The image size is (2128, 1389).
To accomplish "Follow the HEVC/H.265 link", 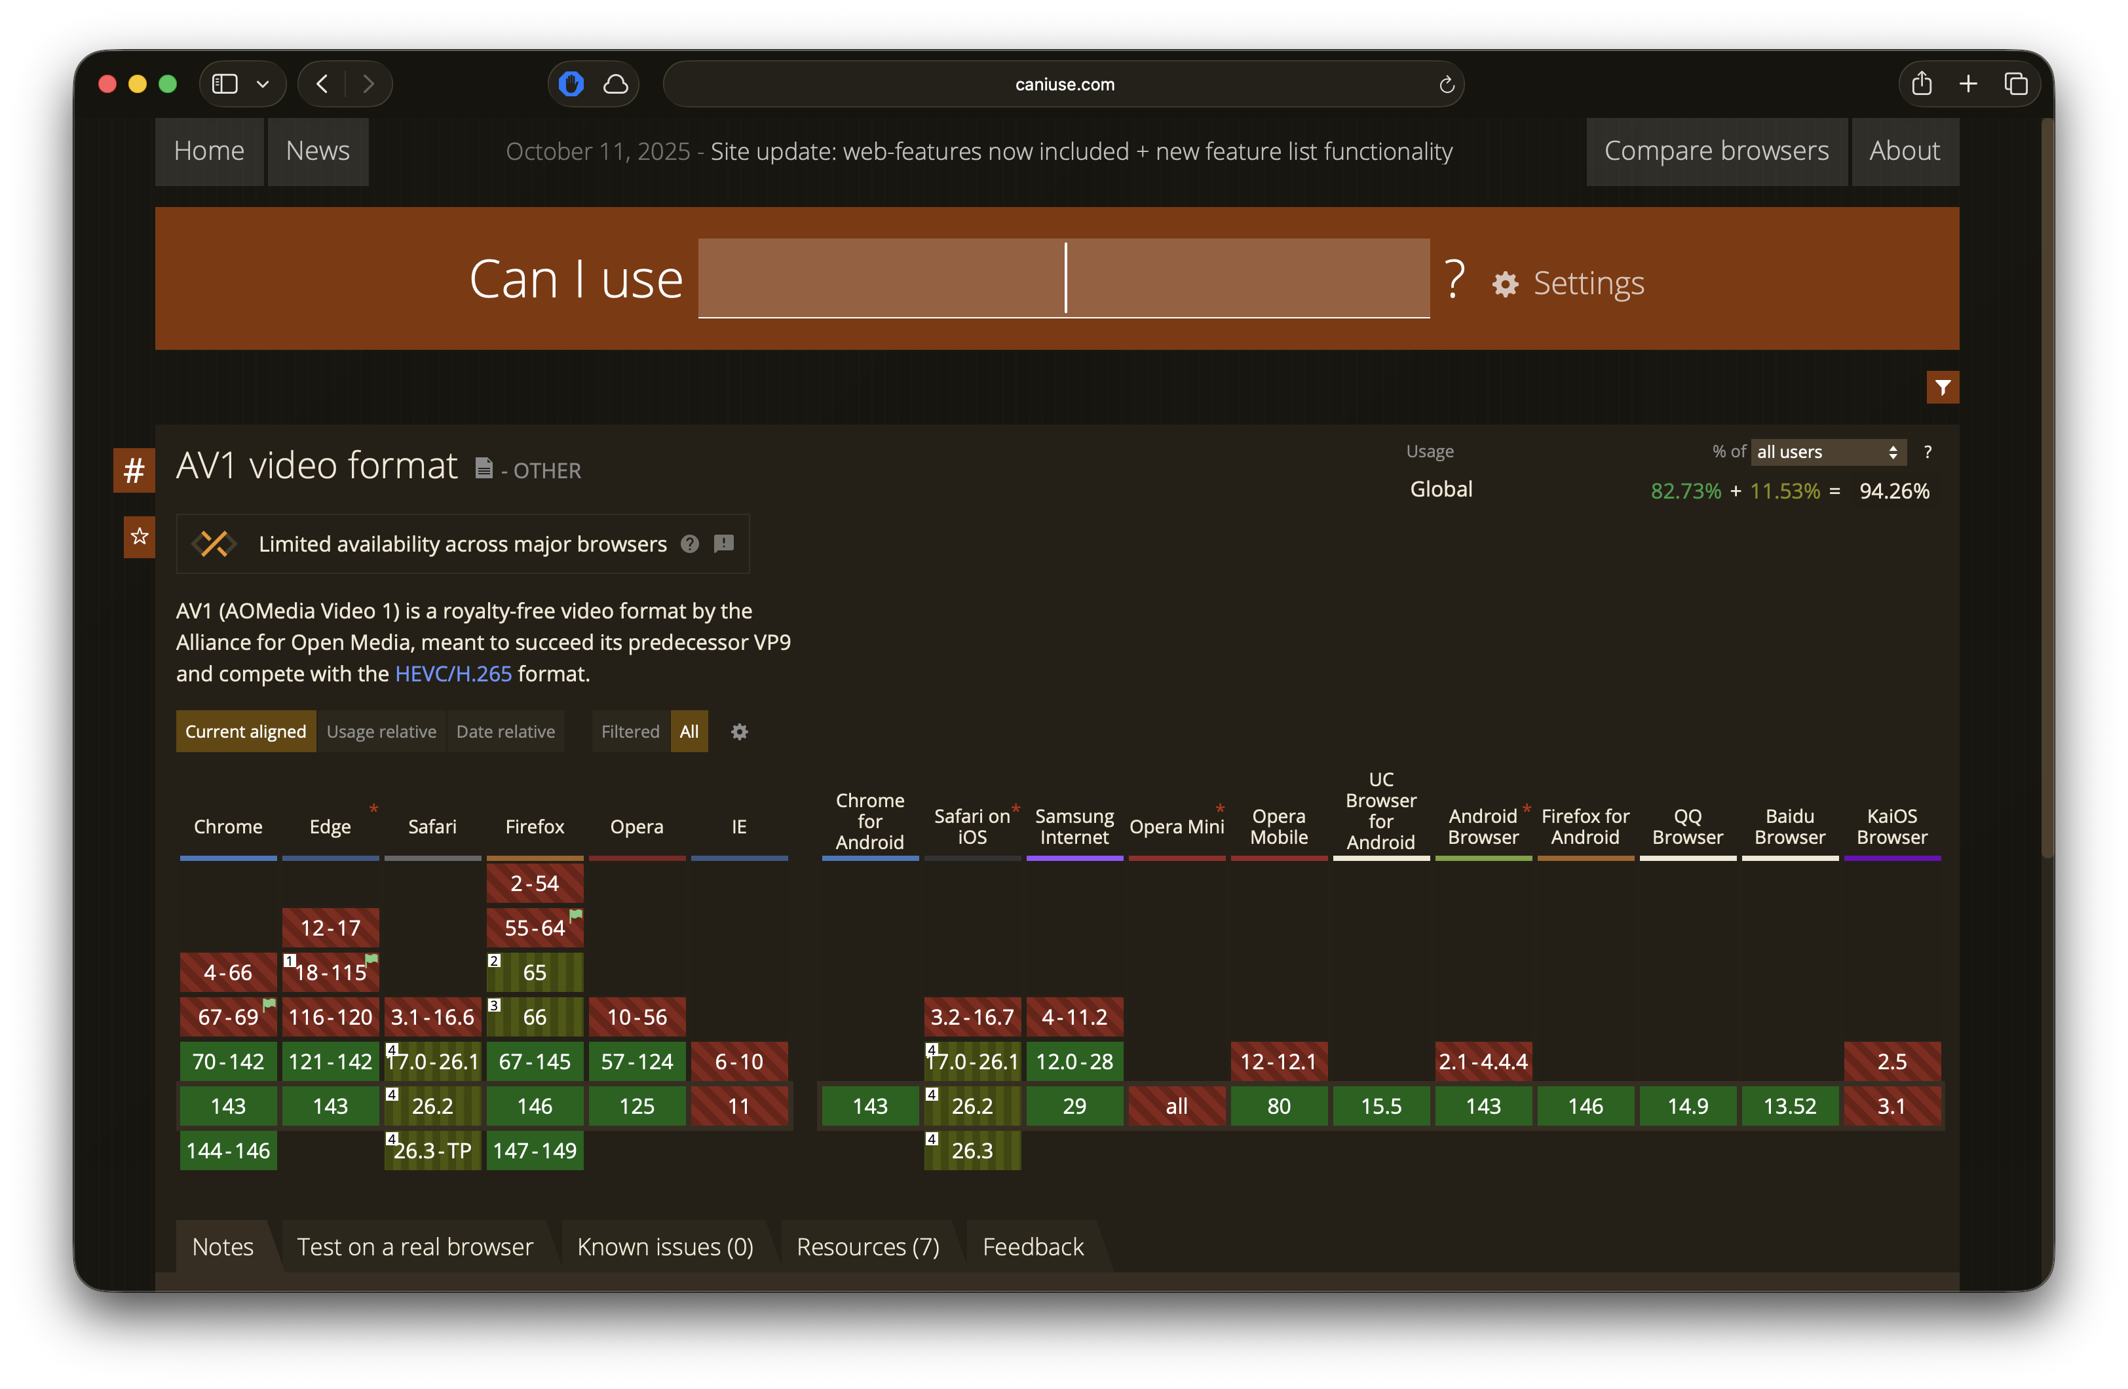I will tap(453, 674).
